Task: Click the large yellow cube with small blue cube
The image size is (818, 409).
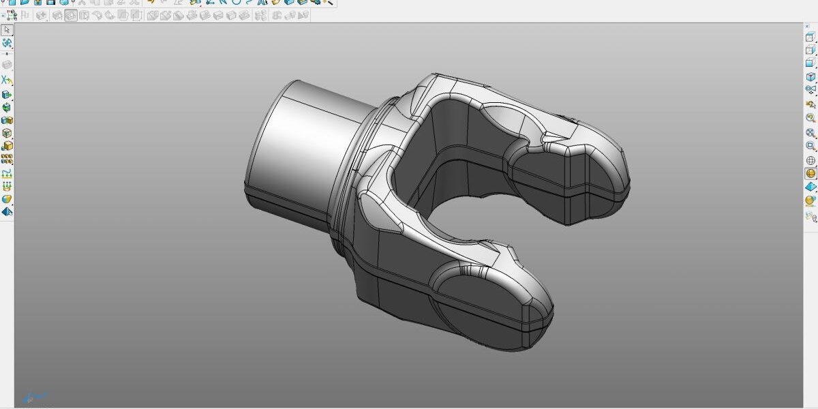Action: pos(7,146)
